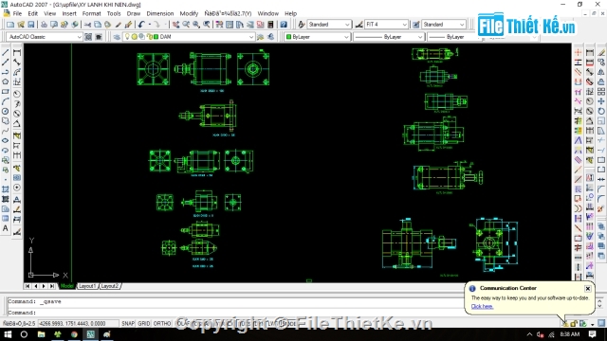The width and height of the screenshot is (607, 341).
Task: Select the Circle draw tool
Action: tap(6, 112)
